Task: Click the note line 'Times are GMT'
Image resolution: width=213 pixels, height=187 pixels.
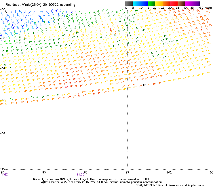Action: (x=56, y=179)
